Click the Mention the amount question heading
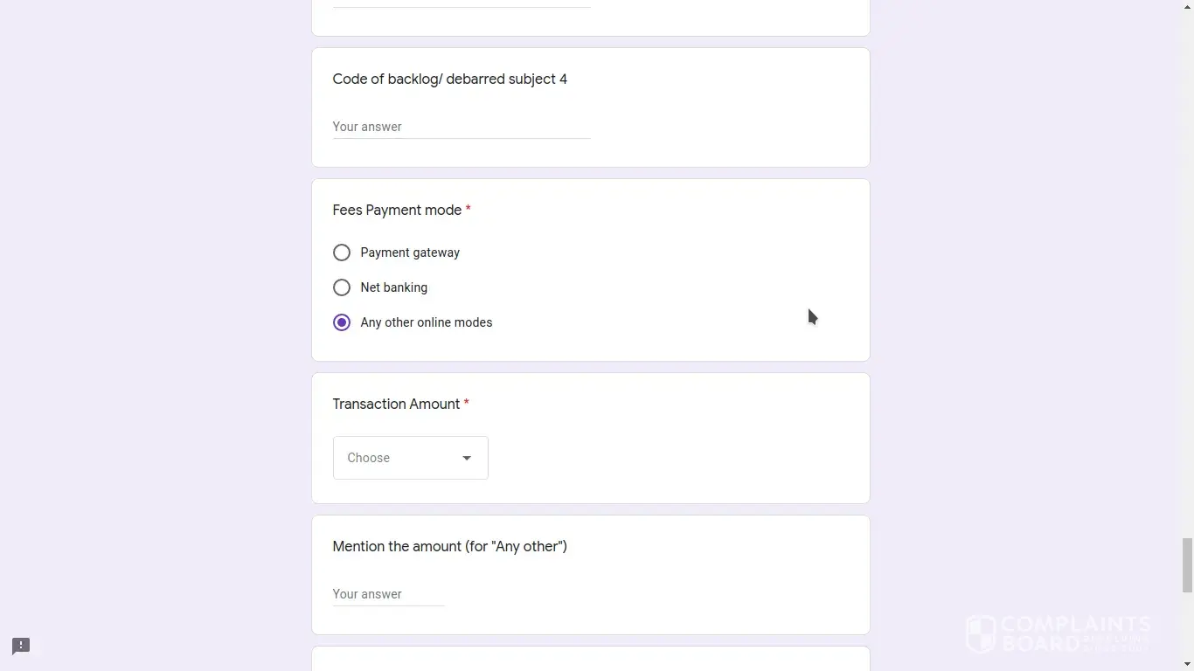The width and height of the screenshot is (1194, 671). 449,546
